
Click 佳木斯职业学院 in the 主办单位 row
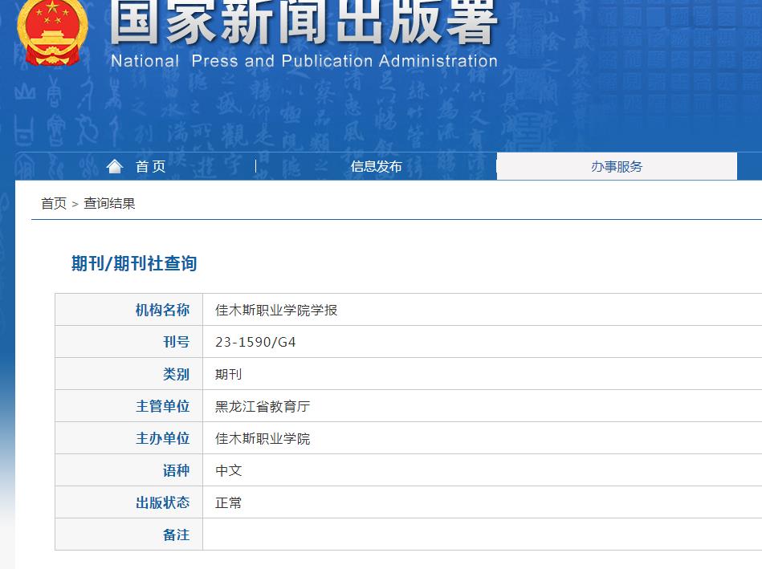pyautogui.click(x=260, y=438)
